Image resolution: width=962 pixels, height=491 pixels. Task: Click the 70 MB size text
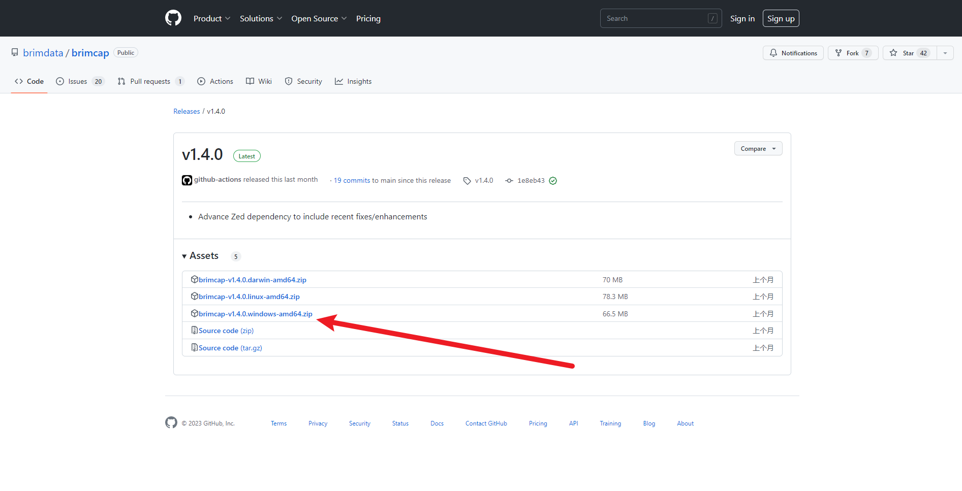pos(612,280)
